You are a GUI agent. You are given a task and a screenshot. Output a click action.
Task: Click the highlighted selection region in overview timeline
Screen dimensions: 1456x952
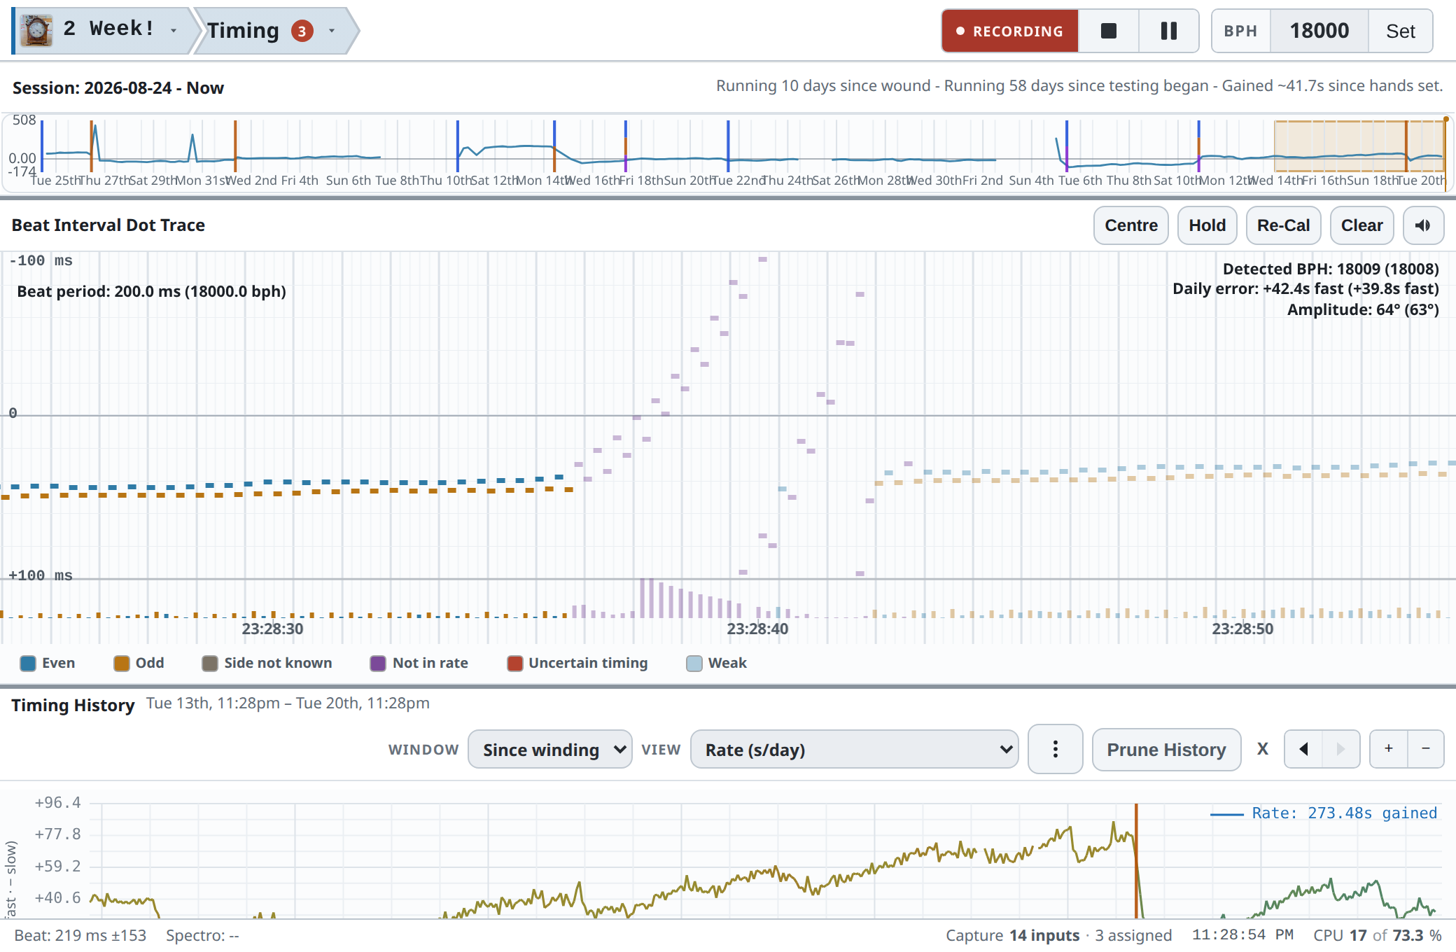point(1359,146)
